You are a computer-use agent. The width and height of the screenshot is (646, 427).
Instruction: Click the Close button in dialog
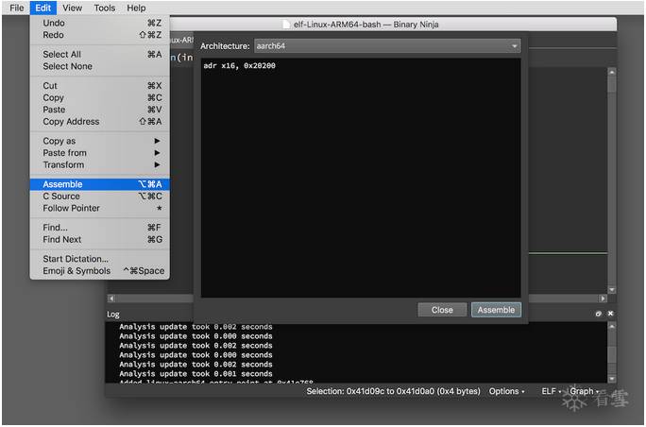click(x=442, y=310)
